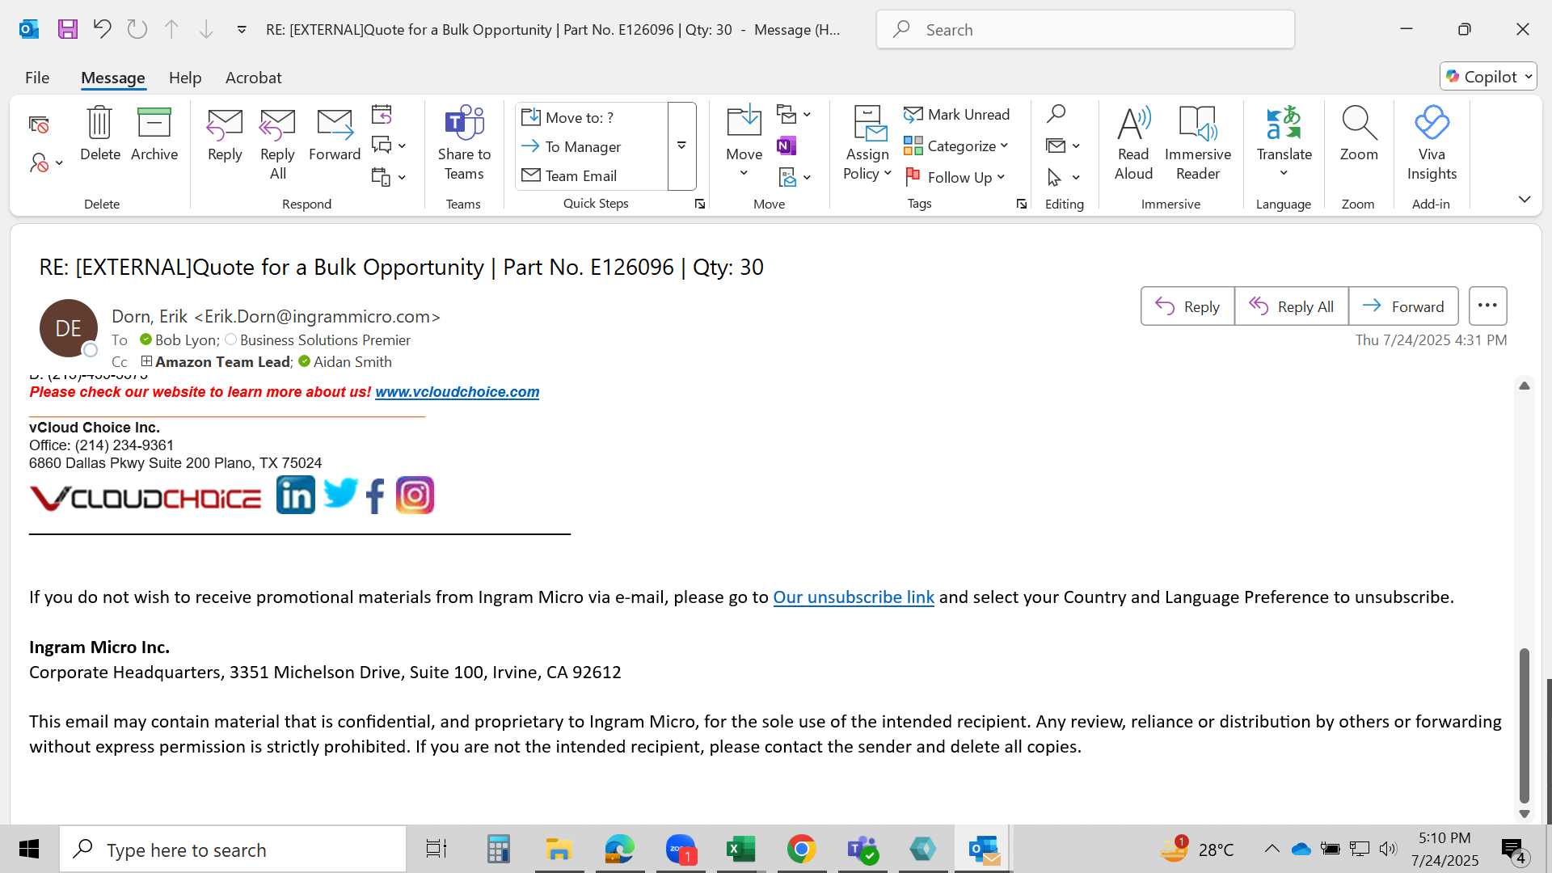Click ribbon Forward icon
1552x873 pixels.
[x=335, y=134]
